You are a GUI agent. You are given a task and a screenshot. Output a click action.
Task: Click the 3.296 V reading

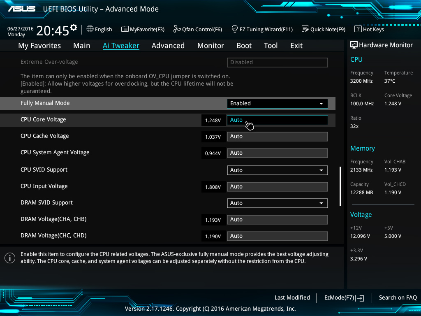click(359, 258)
